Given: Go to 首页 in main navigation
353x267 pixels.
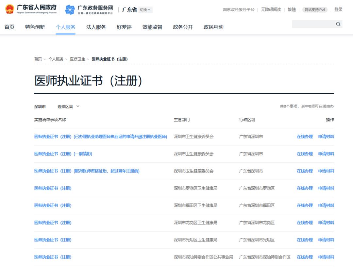Looking at the screenshot, I should tap(9, 27).
